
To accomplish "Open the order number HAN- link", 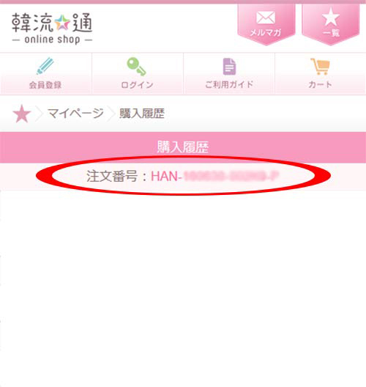I will click(x=214, y=177).
